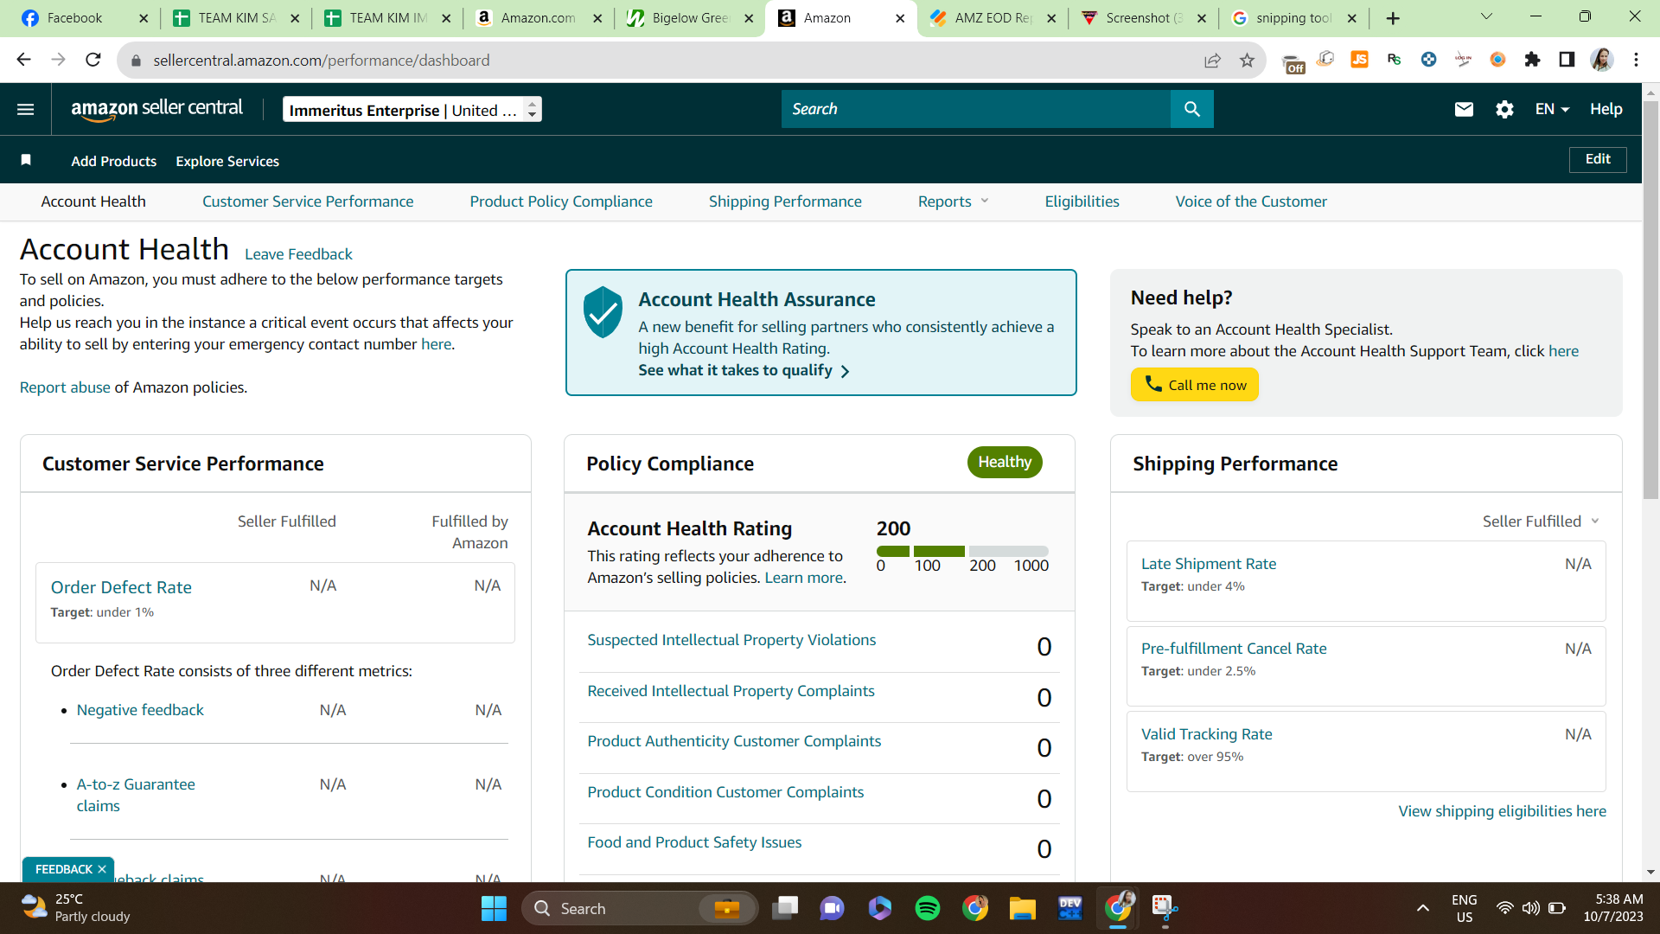Open messages via the envelope icon
The height and width of the screenshot is (934, 1660).
click(x=1463, y=109)
